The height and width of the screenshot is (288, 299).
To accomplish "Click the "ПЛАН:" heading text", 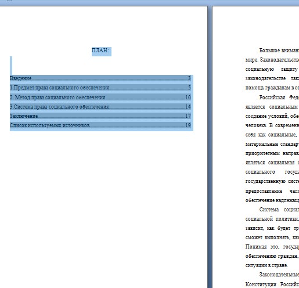I will tap(100, 51).
